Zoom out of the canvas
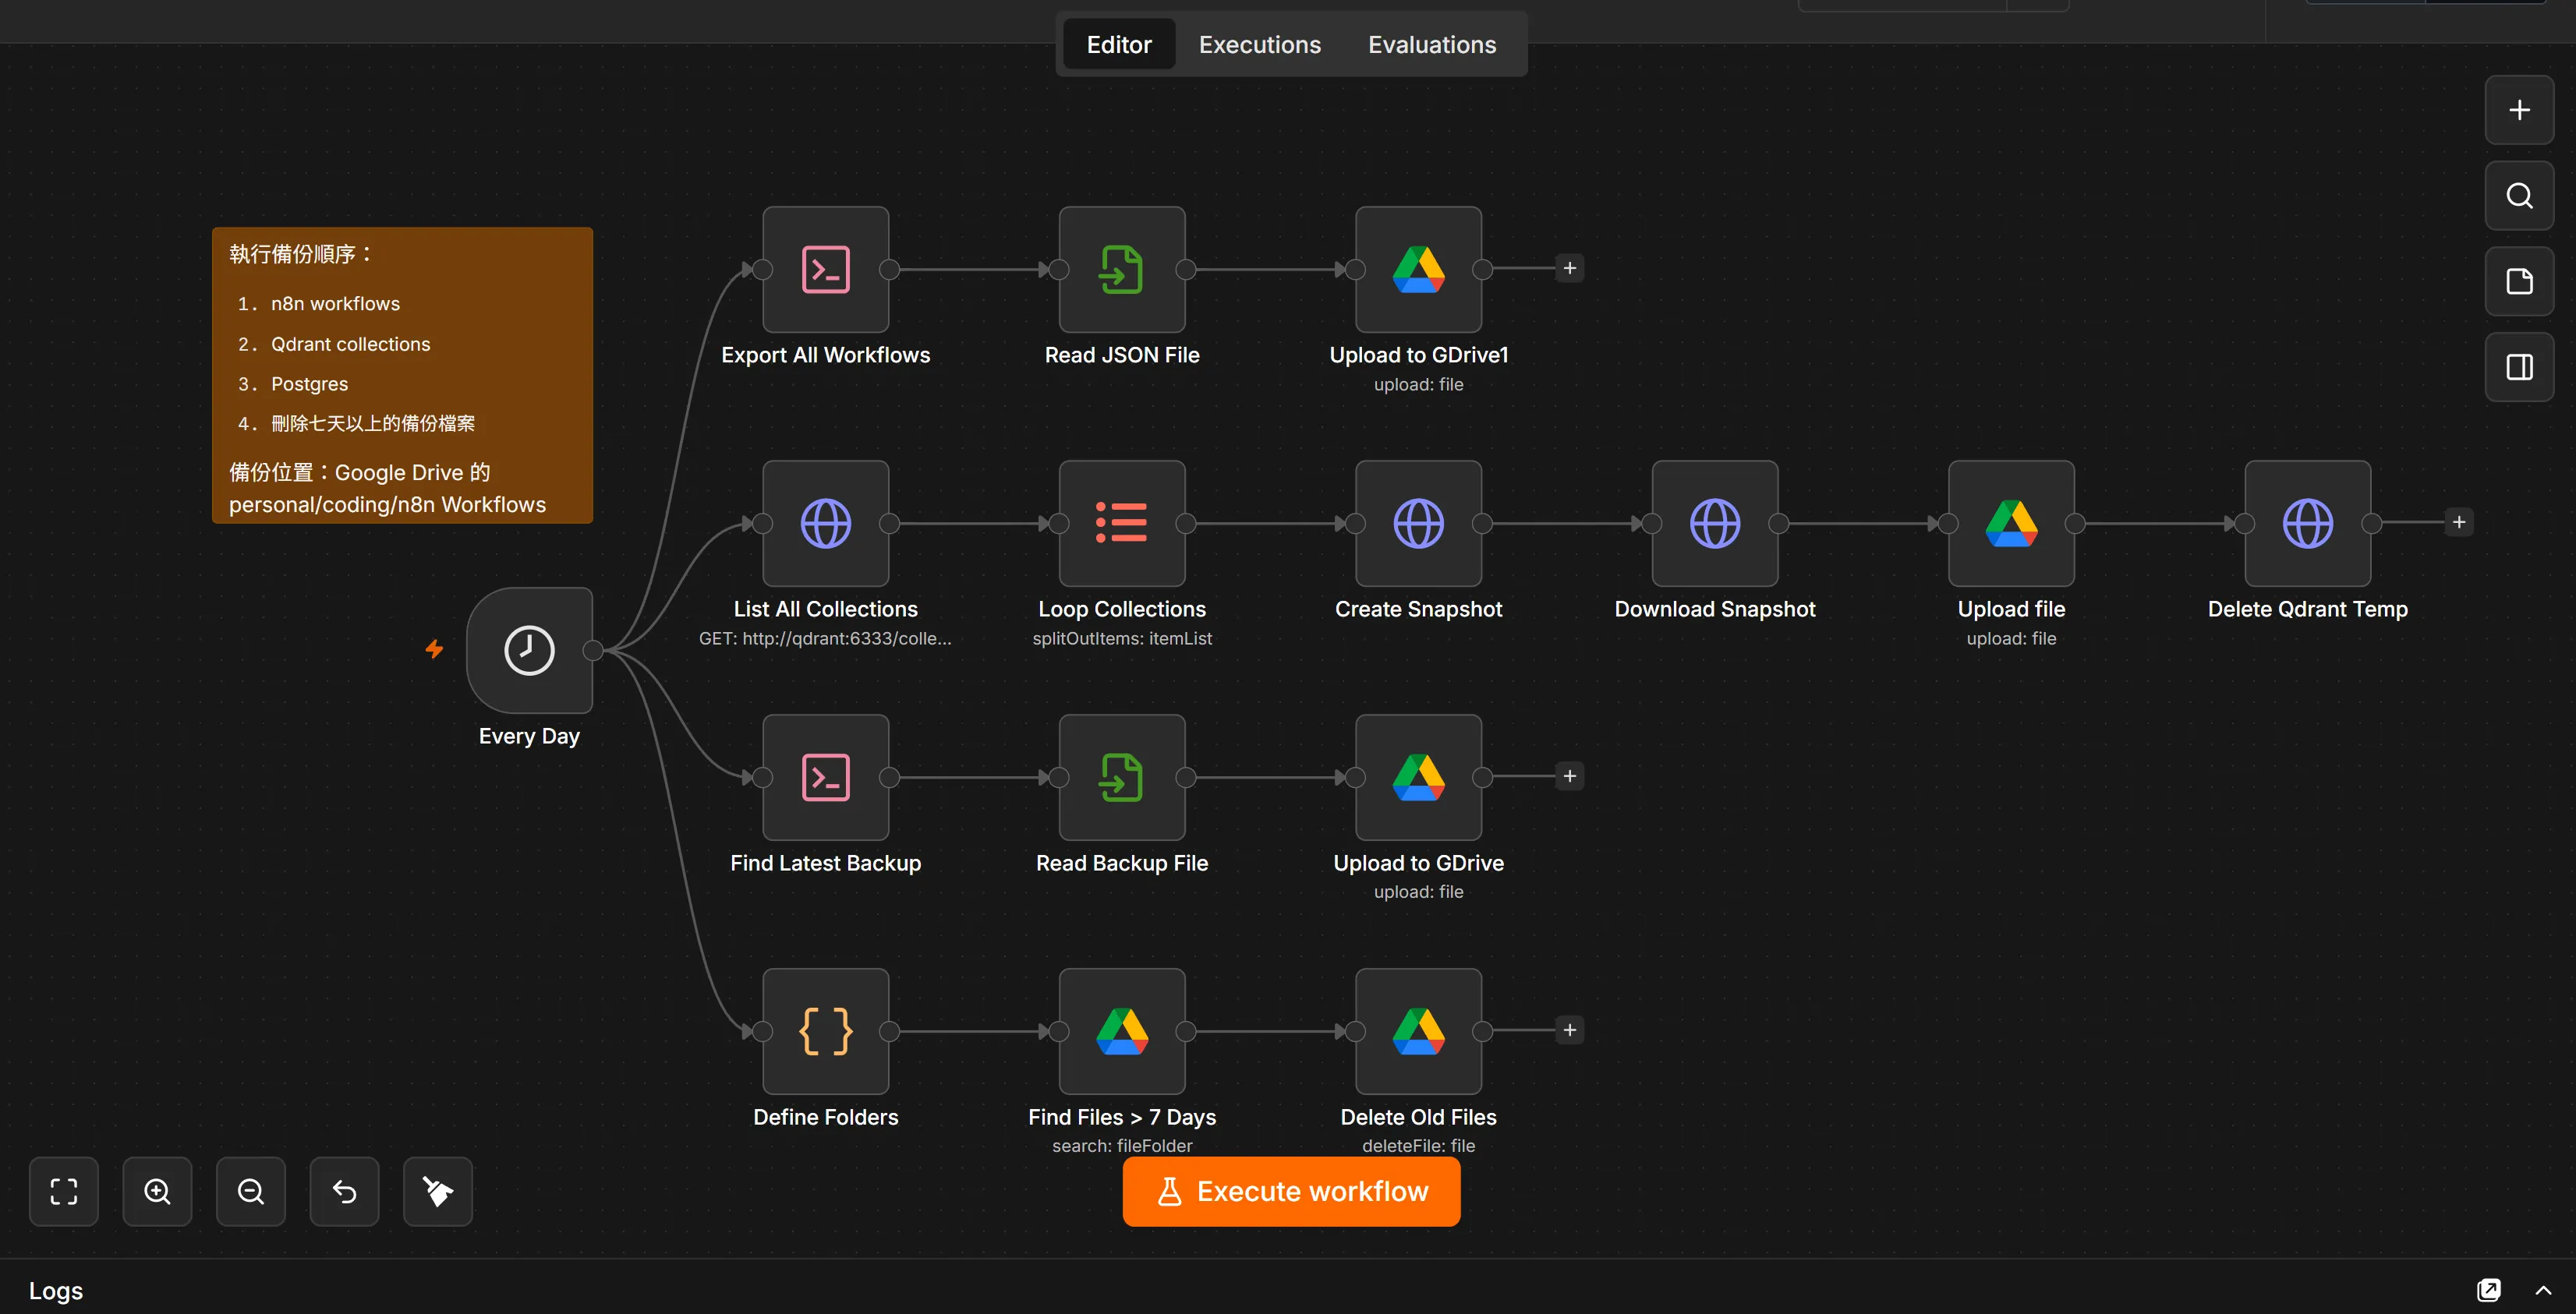 [251, 1191]
